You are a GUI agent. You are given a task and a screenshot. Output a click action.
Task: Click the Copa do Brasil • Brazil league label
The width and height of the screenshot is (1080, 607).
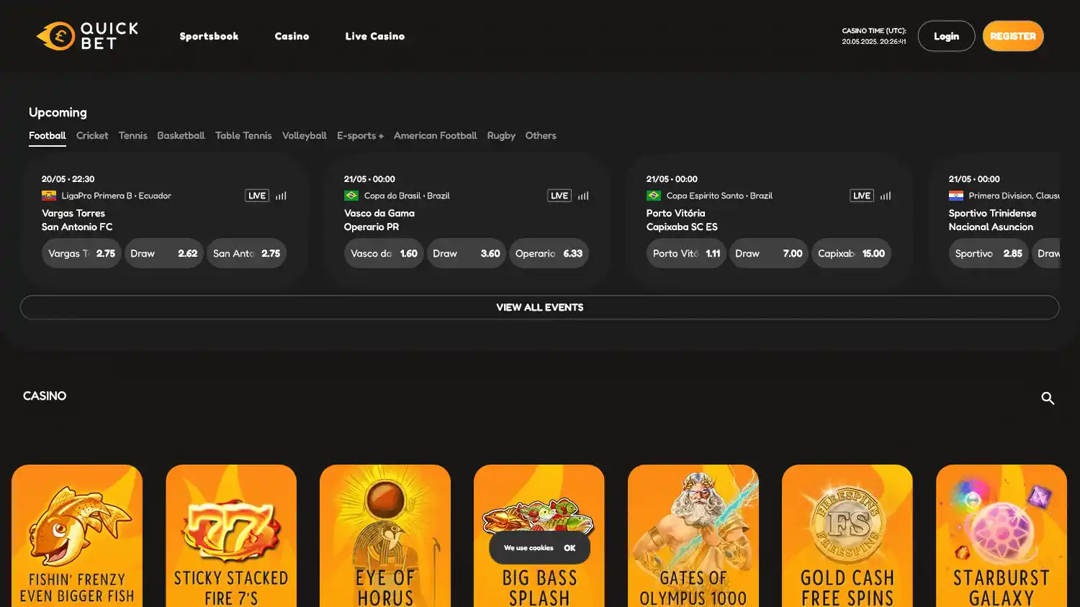407,196
